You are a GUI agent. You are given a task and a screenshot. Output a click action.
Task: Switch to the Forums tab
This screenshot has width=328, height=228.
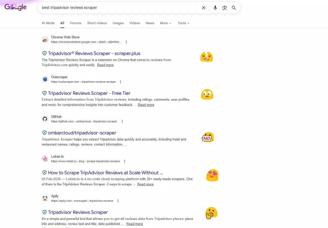[76, 23]
